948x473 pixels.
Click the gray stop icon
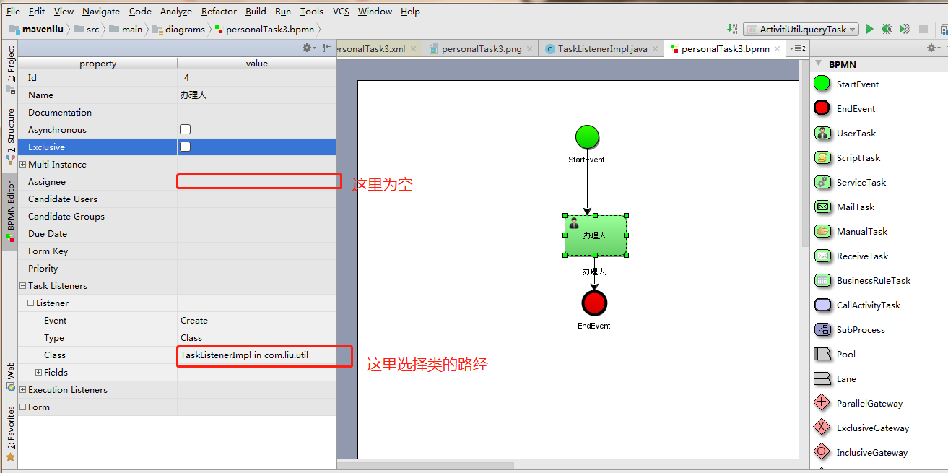[923, 29]
